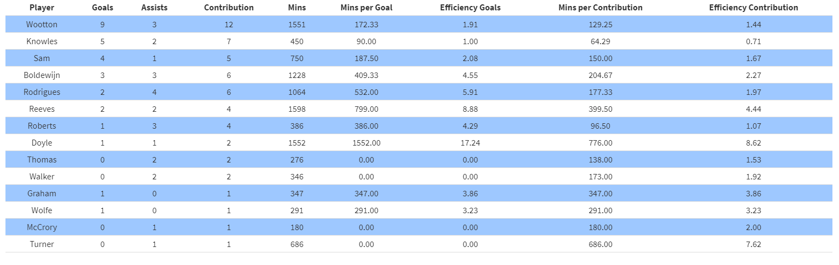Select Boldewijn in the Player column
Screen dimensions: 839x265
pyautogui.click(x=42, y=75)
